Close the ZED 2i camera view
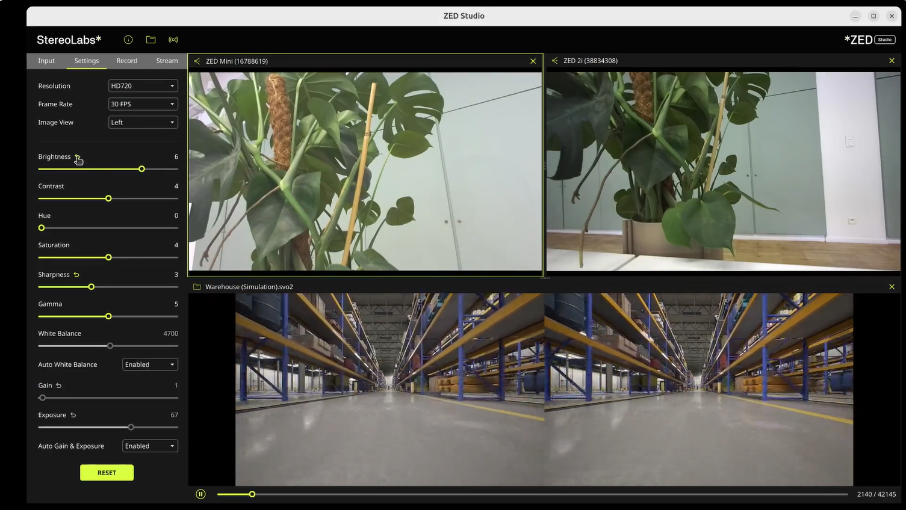This screenshot has width=906, height=510. pos(892,61)
